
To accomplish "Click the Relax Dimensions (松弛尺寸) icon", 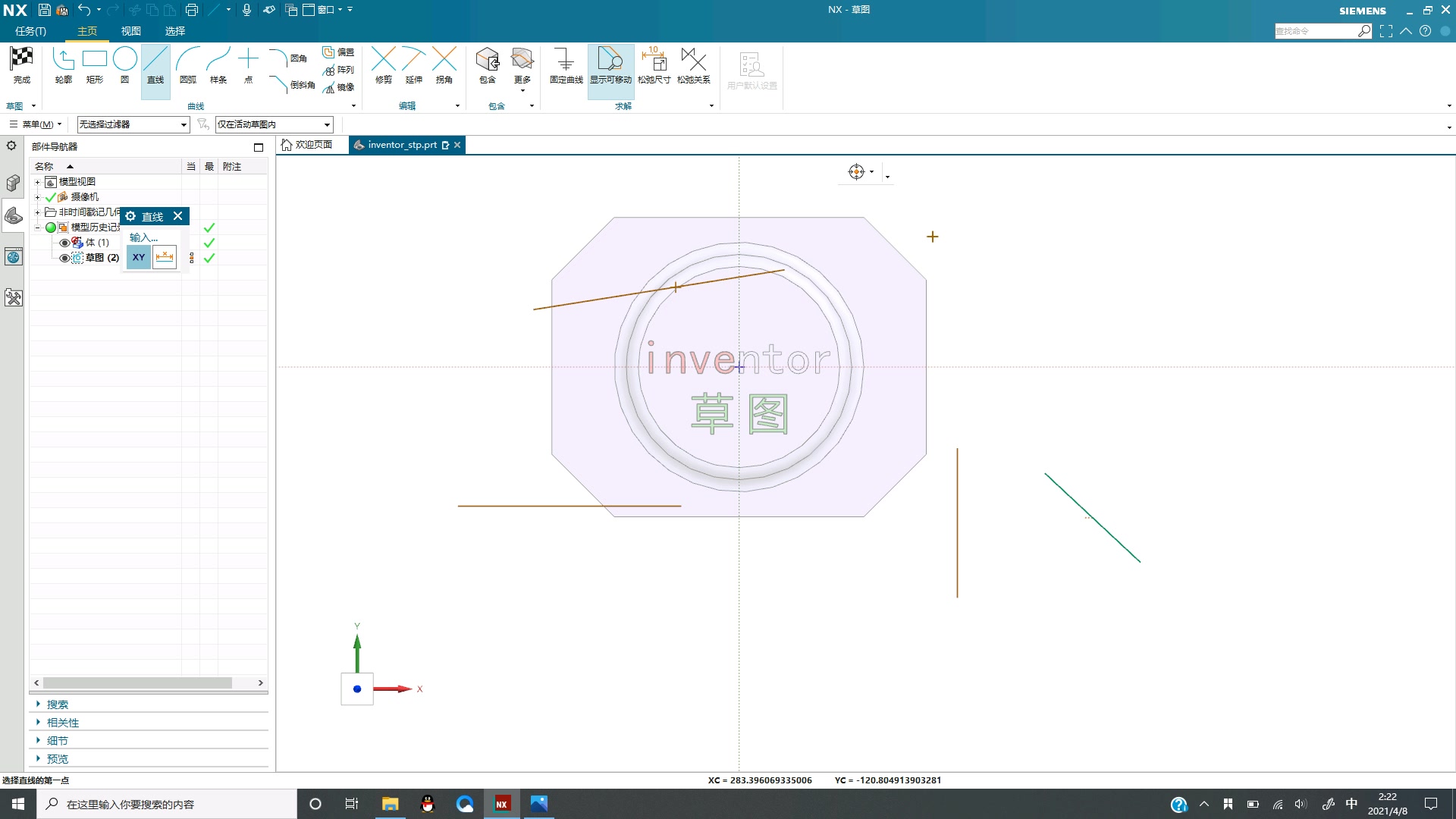I will tap(654, 61).
